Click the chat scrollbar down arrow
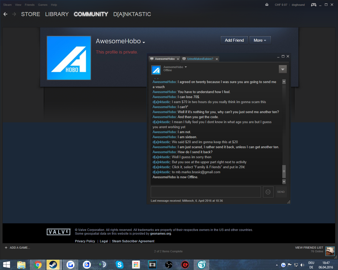The width and height of the screenshot is (338, 270). click(x=284, y=182)
